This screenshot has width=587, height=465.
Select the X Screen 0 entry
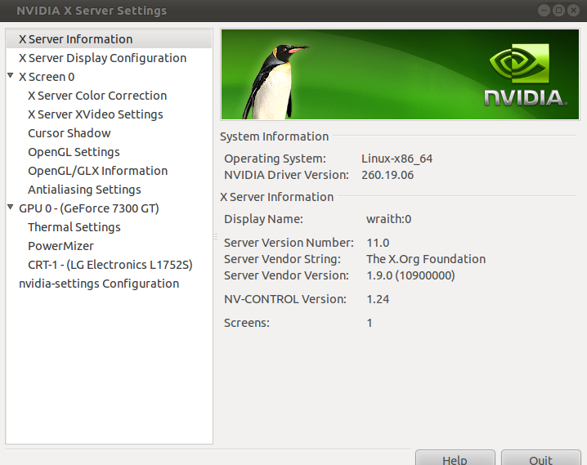[47, 77]
